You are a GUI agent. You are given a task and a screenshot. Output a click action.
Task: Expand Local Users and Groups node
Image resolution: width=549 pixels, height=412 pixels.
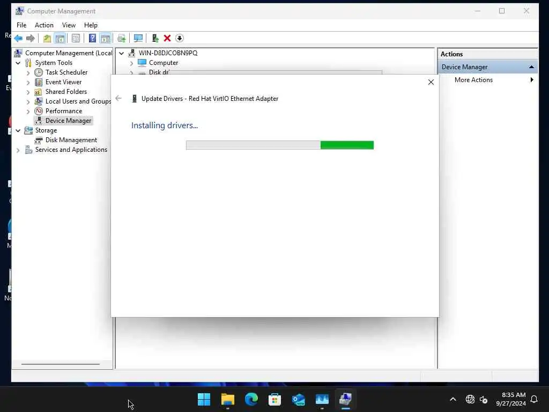[x=28, y=102]
